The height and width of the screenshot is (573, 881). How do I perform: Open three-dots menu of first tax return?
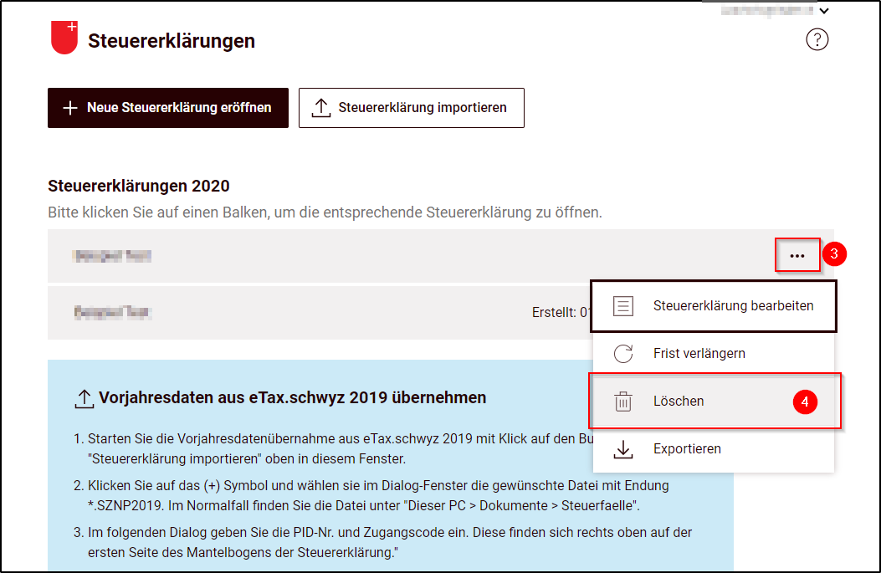click(796, 256)
